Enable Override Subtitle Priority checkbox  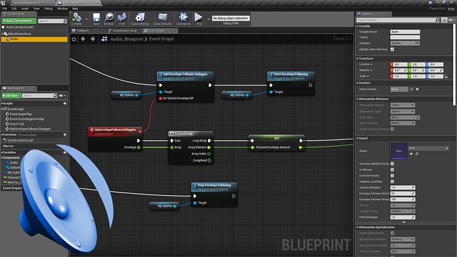(392, 164)
